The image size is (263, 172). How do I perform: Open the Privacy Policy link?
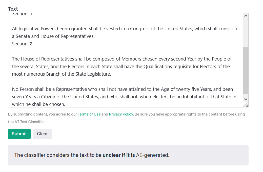click(121, 114)
